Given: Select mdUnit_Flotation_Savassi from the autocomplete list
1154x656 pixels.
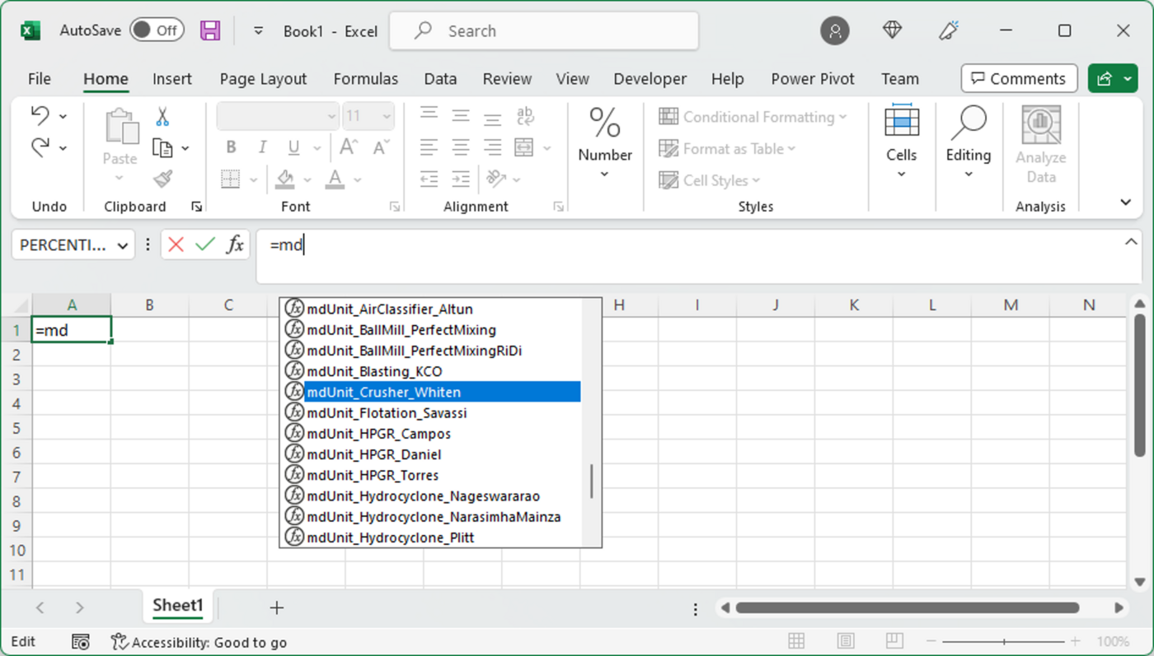Looking at the screenshot, I should (387, 412).
